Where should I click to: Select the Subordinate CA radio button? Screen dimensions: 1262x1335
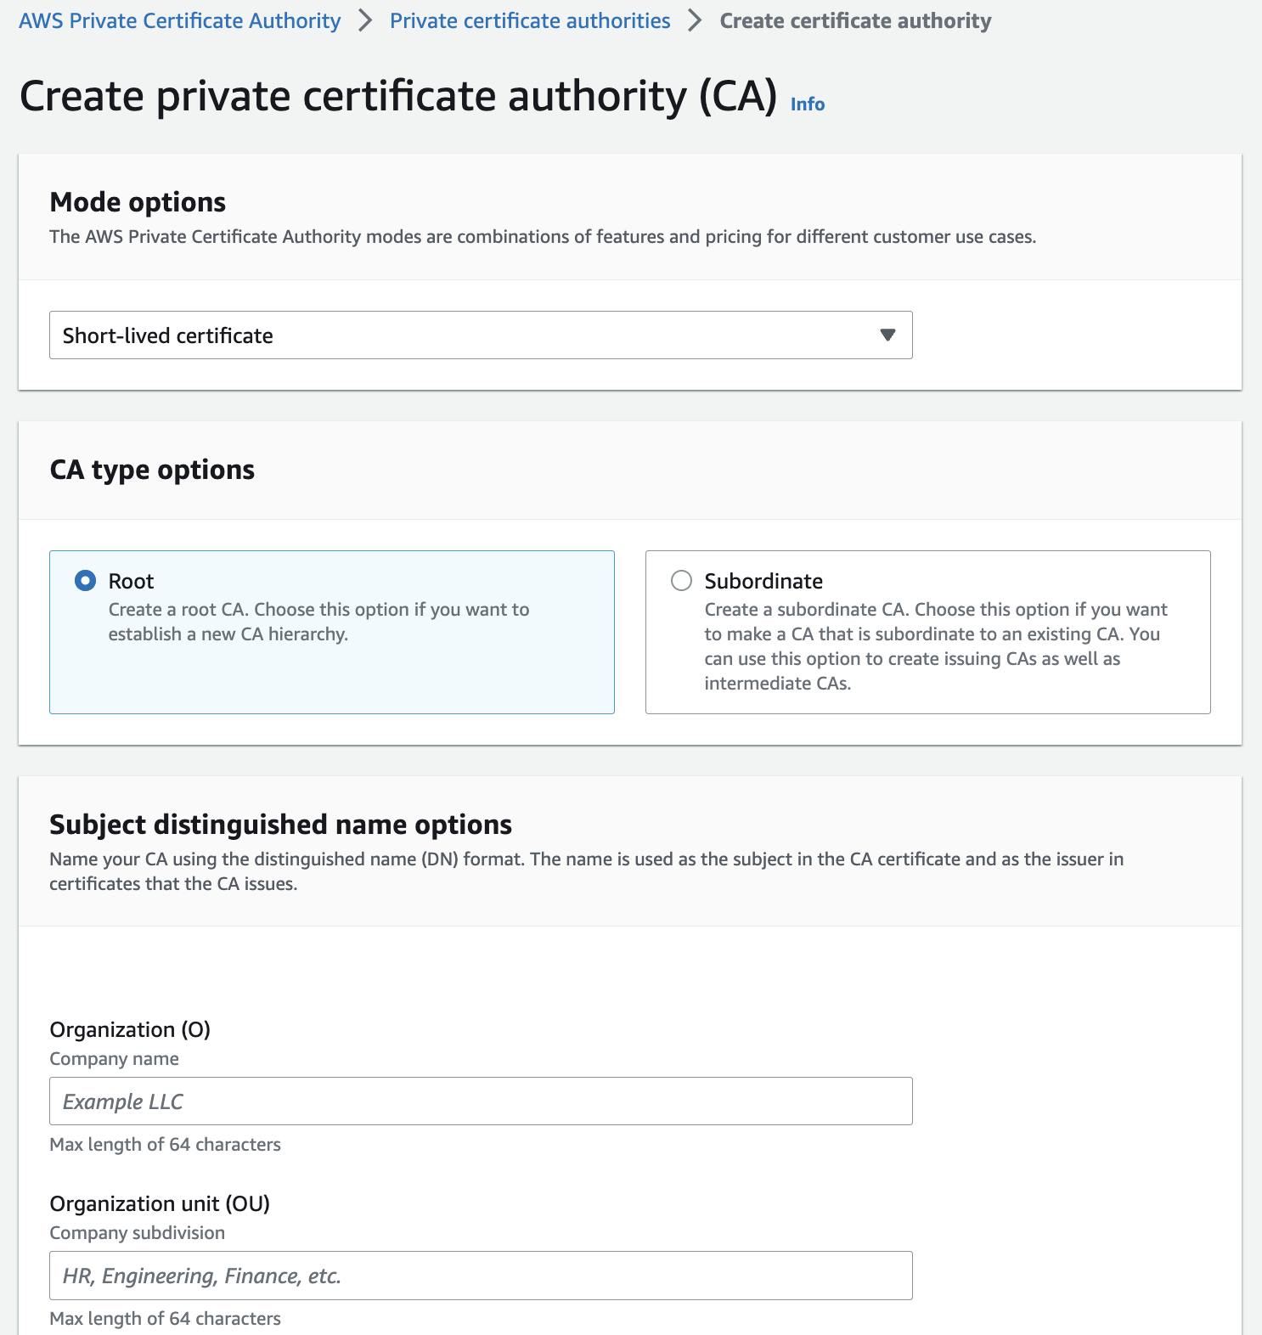click(681, 581)
